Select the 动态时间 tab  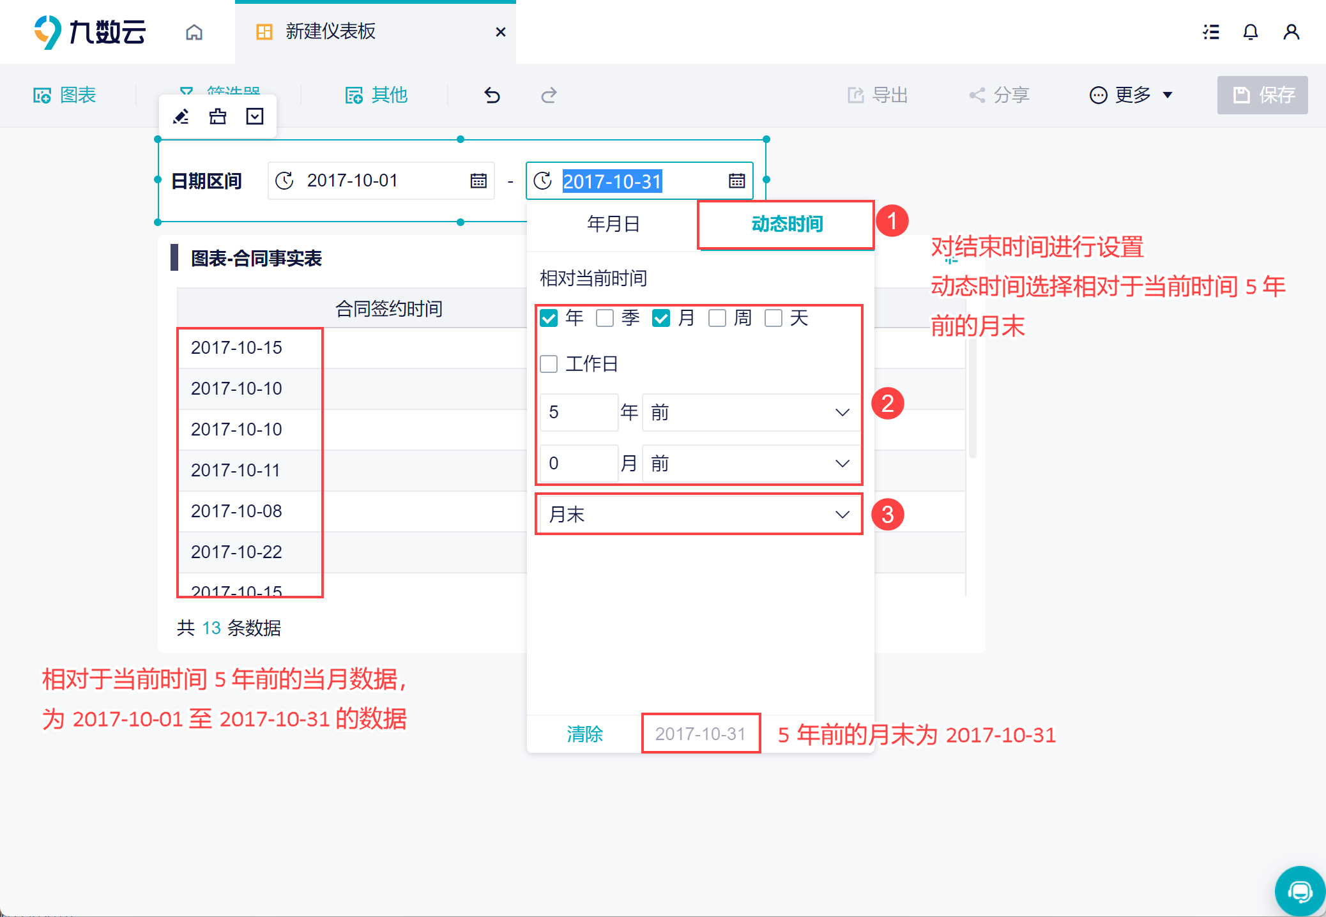pyautogui.click(x=786, y=224)
